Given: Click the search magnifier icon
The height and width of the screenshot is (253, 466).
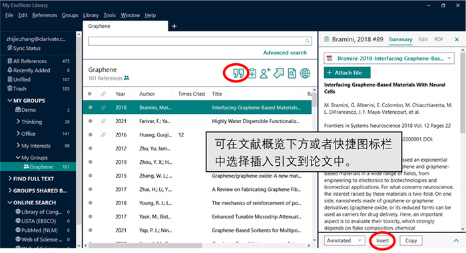Looking at the screenshot, I should point(308,41).
